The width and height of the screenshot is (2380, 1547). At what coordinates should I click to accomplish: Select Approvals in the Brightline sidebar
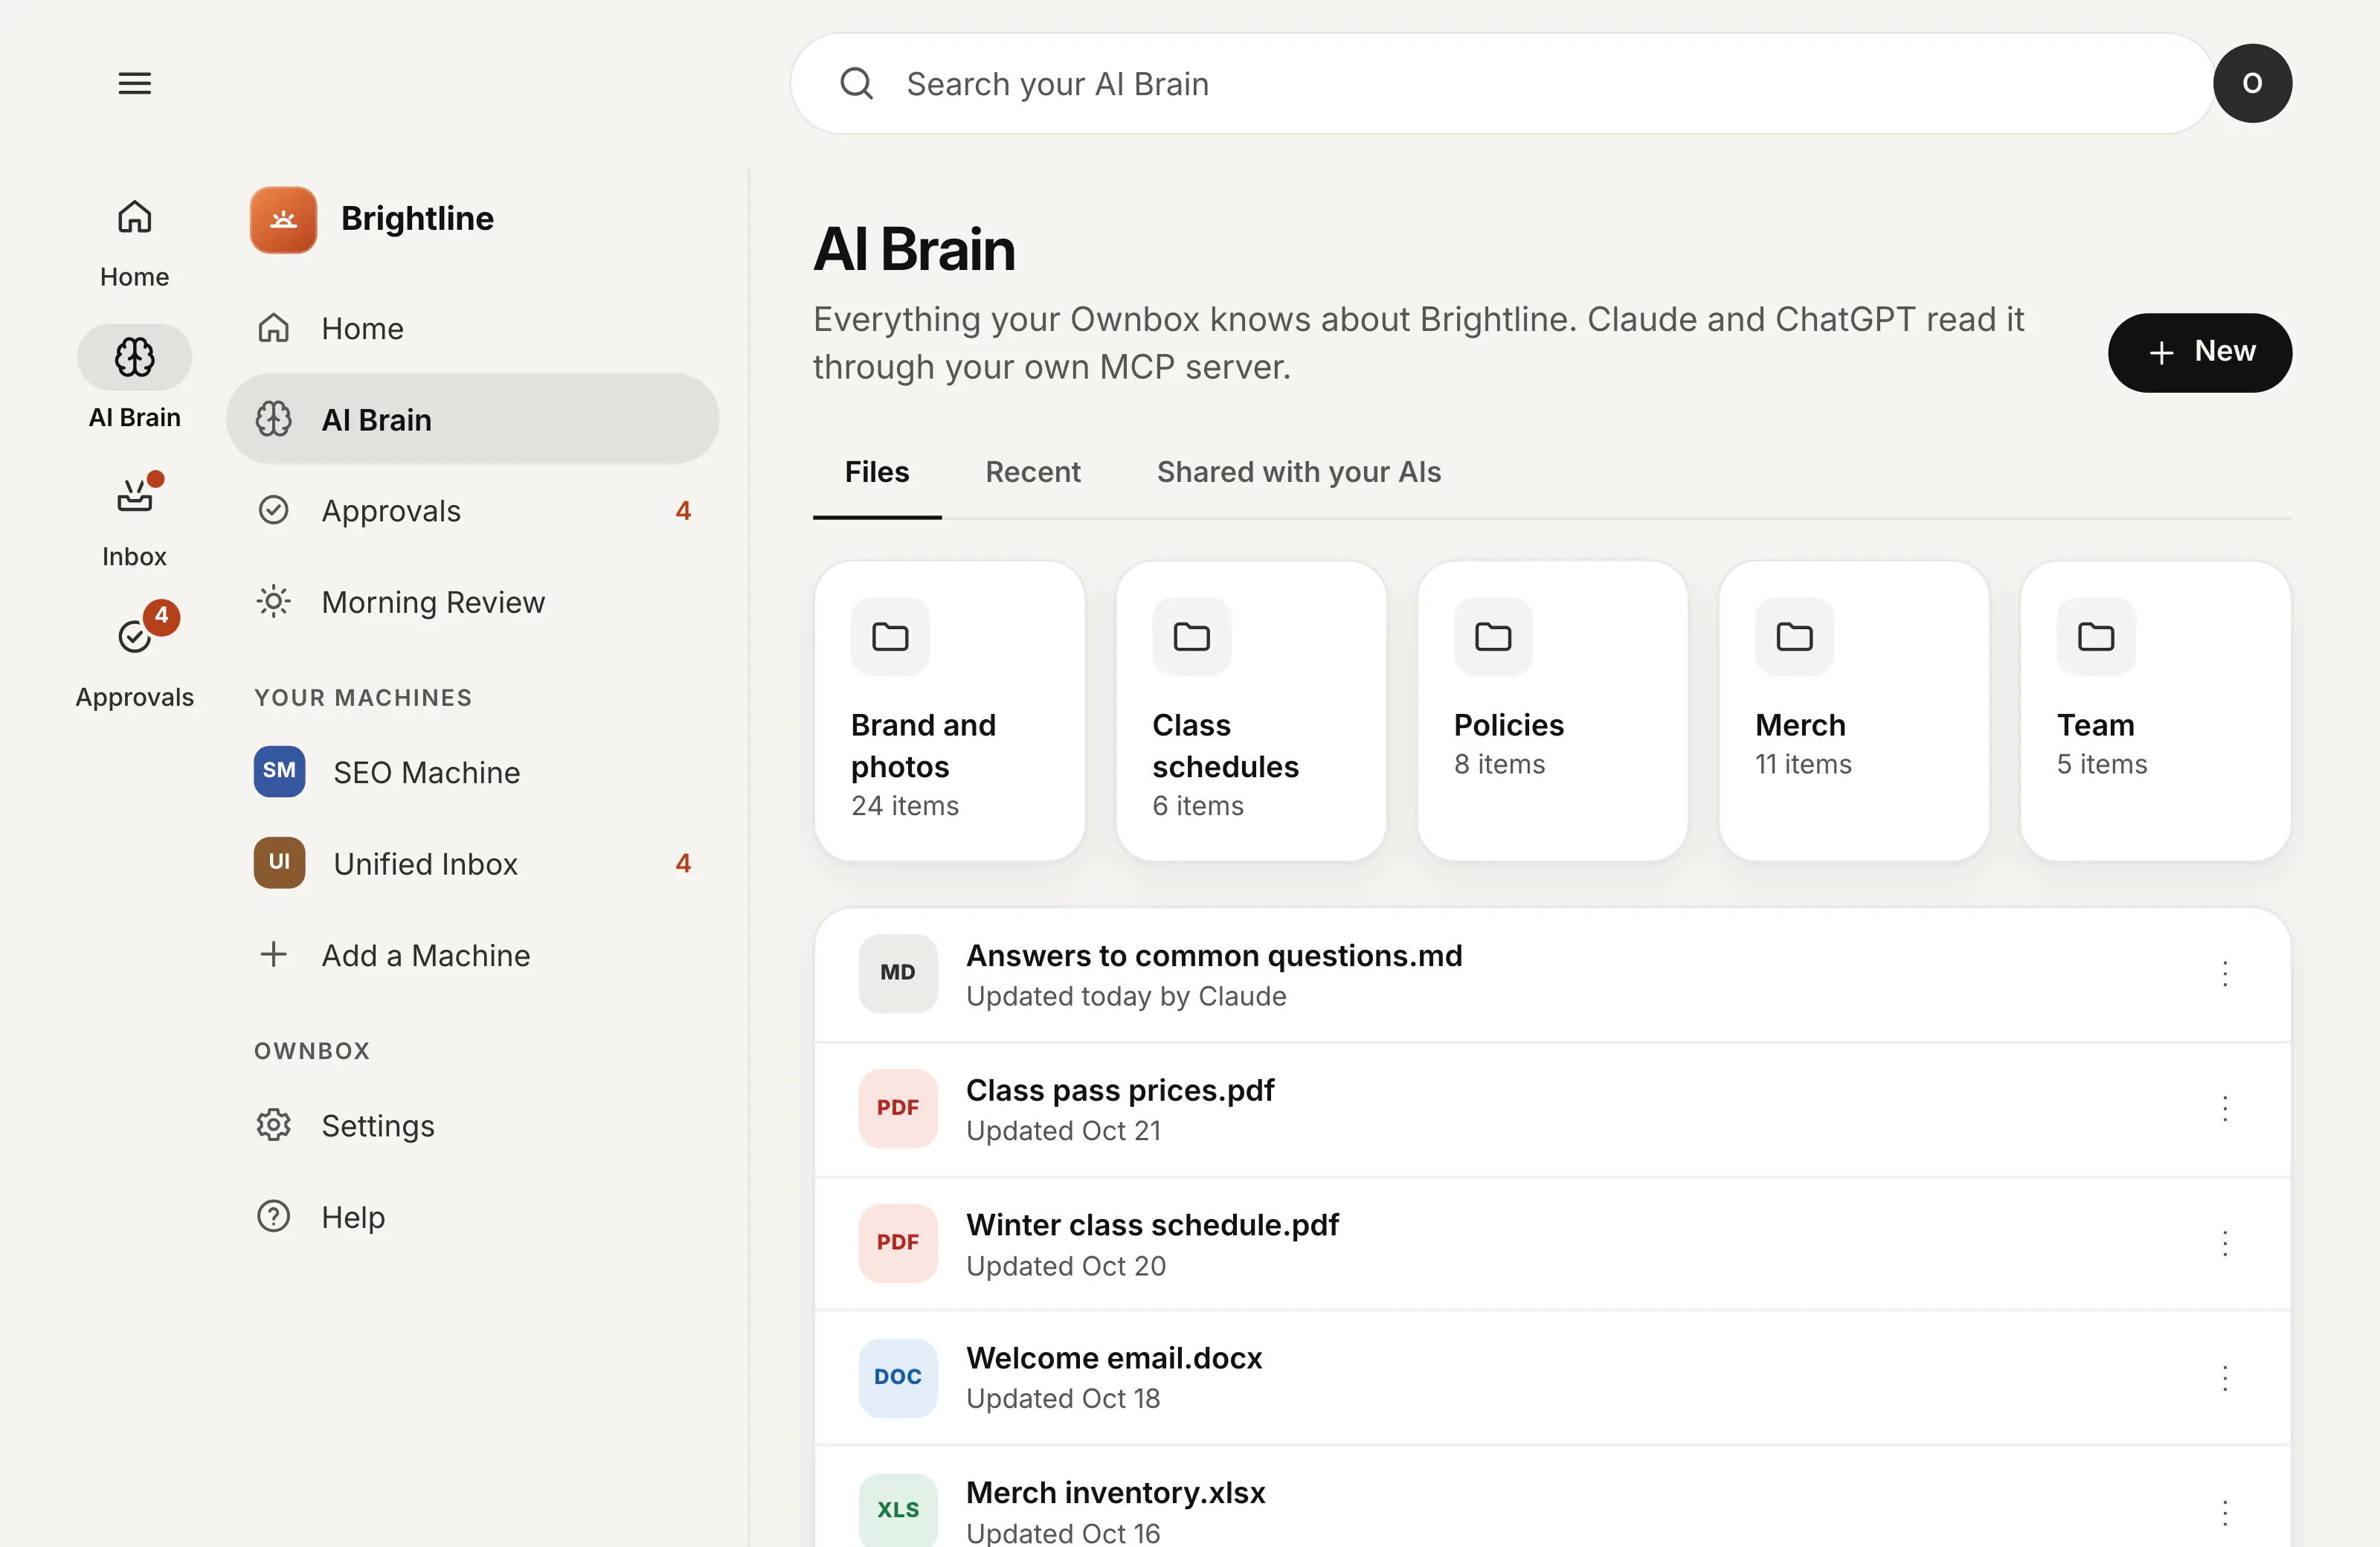[x=472, y=510]
